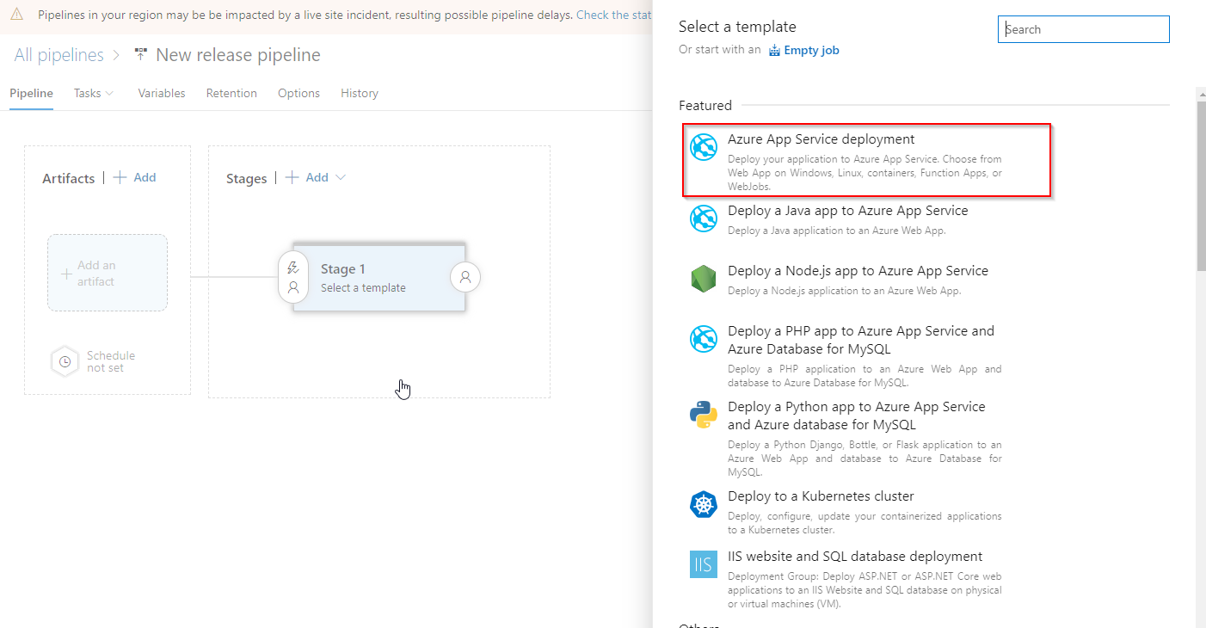Click the Empty job link
Screen dimensions: 1206x628
pyautogui.click(x=811, y=50)
